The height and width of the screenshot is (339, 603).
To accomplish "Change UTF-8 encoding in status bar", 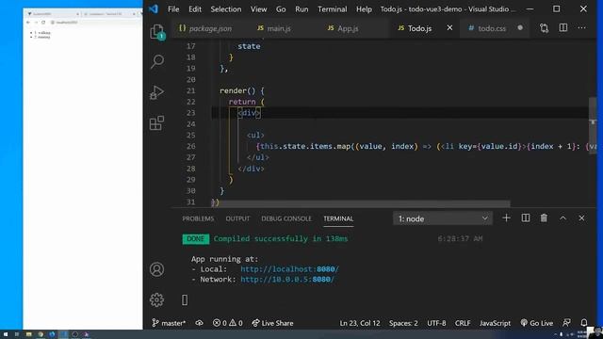I will [x=436, y=323].
